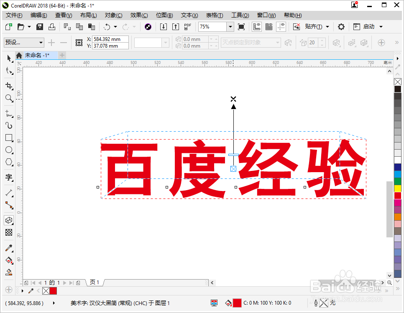The height and width of the screenshot is (313, 404).
Task: Click the vanishing point X marker
Action: point(233,99)
